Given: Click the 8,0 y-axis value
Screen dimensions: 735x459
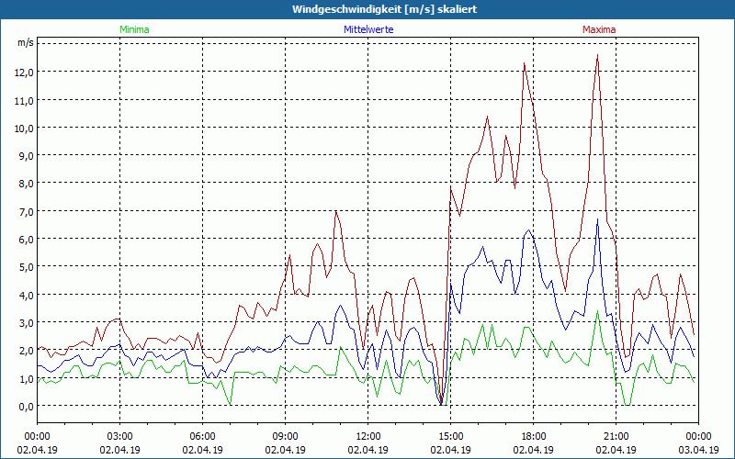Looking at the screenshot, I should 27,184.
